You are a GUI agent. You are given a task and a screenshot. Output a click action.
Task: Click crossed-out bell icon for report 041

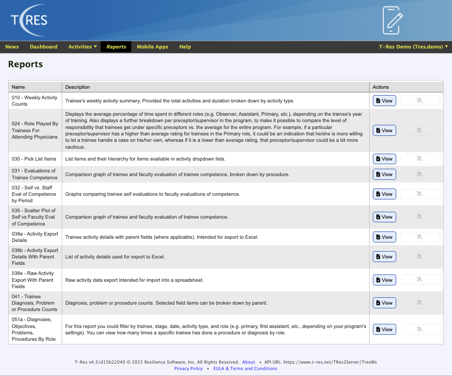click(x=420, y=303)
